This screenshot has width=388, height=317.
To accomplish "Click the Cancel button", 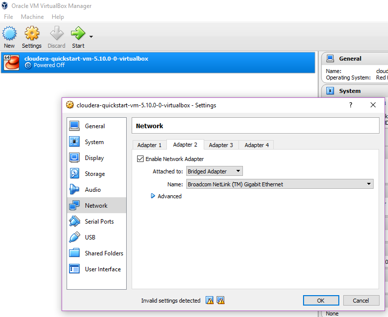I will click(x=361, y=301).
